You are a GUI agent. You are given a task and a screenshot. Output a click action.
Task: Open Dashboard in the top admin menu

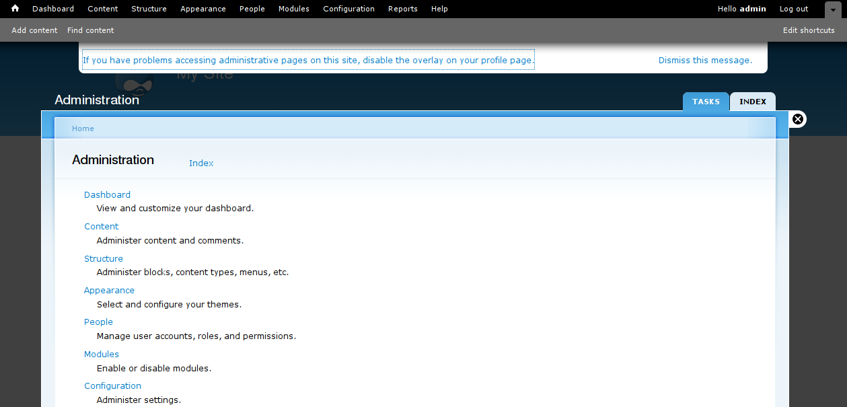(x=53, y=9)
